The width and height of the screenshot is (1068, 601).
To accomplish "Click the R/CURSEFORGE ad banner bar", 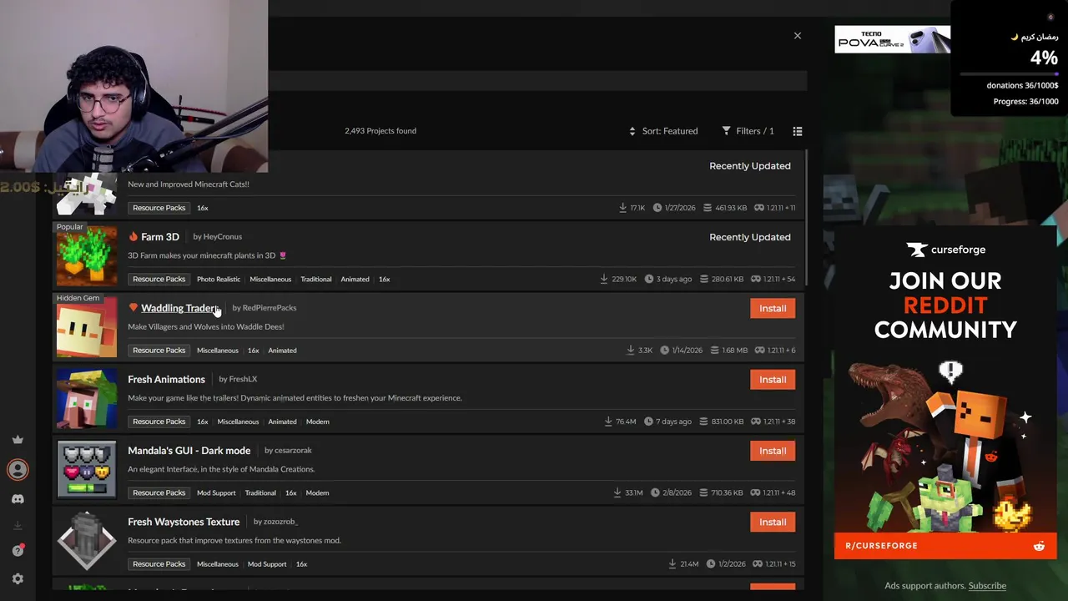I will pos(945,546).
